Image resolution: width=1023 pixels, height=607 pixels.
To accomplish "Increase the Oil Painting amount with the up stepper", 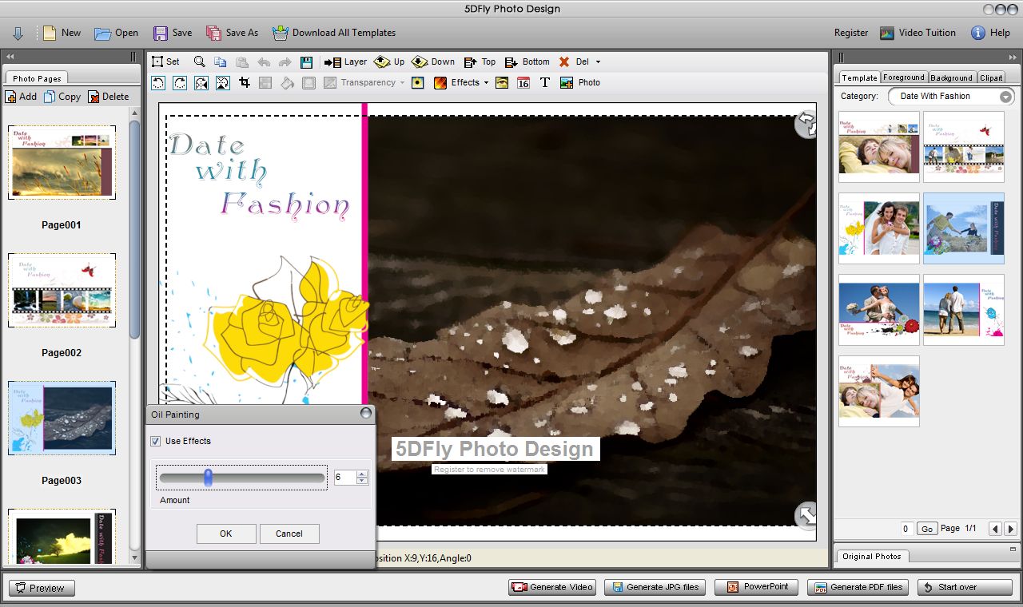I will [x=362, y=474].
